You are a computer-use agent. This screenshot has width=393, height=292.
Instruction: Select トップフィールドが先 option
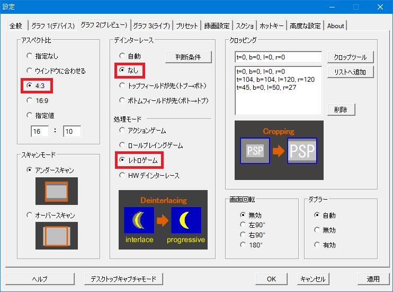click(163, 85)
